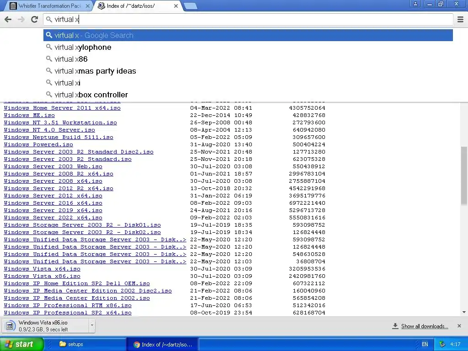Click the Chrome taskbar button Index of /~dartz/iso
The width and height of the screenshot is (468, 351).
[x=162, y=345]
